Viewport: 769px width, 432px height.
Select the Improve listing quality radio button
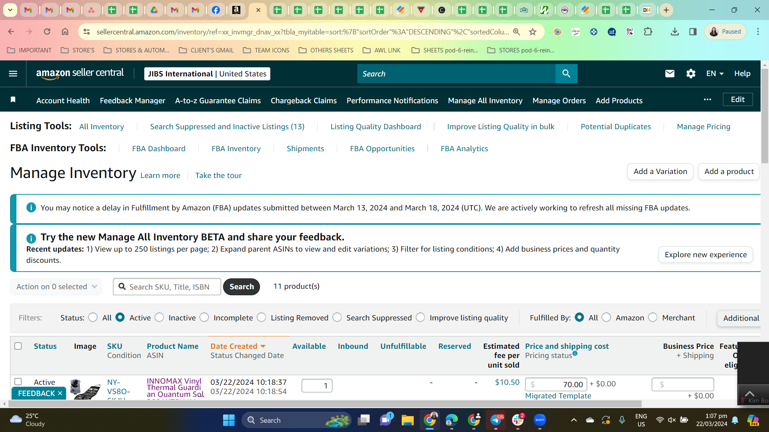(421, 318)
